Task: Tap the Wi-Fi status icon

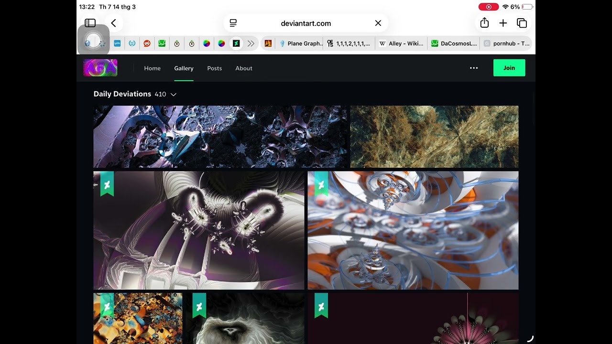Action: click(505, 7)
